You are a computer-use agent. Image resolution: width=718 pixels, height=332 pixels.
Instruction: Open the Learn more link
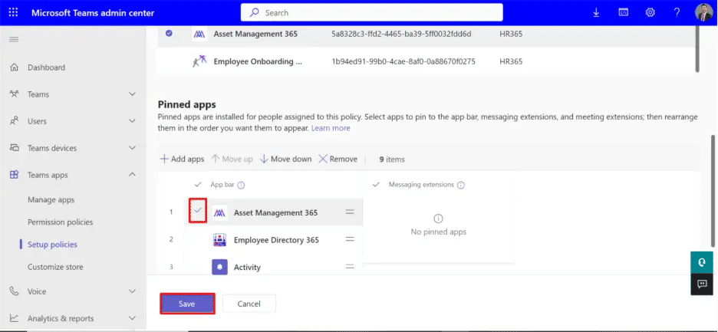[331, 128]
